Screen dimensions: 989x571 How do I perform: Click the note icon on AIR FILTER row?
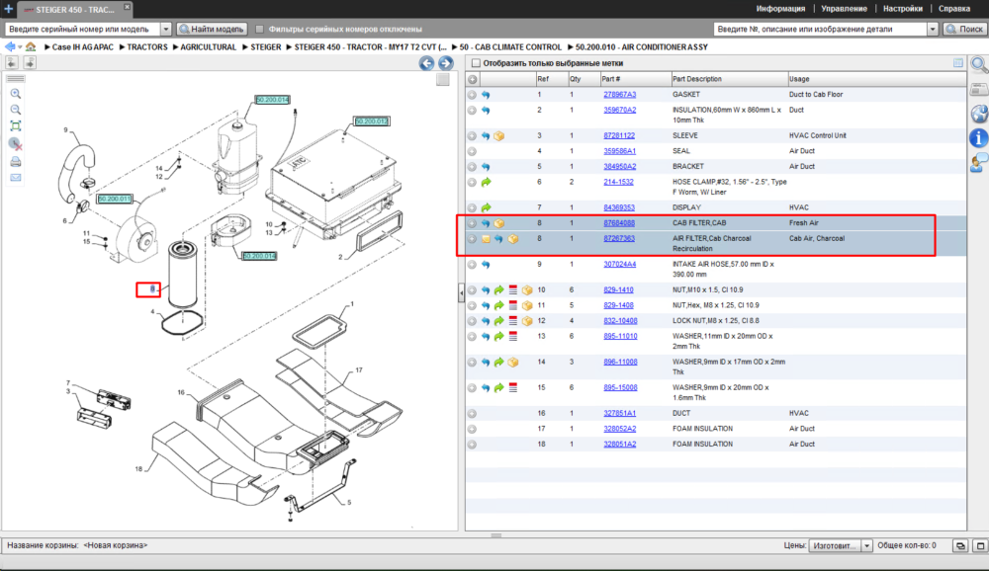click(x=486, y=239)
